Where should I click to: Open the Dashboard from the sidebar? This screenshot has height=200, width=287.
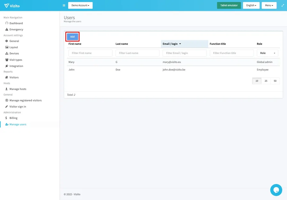[x=16, y=23]
